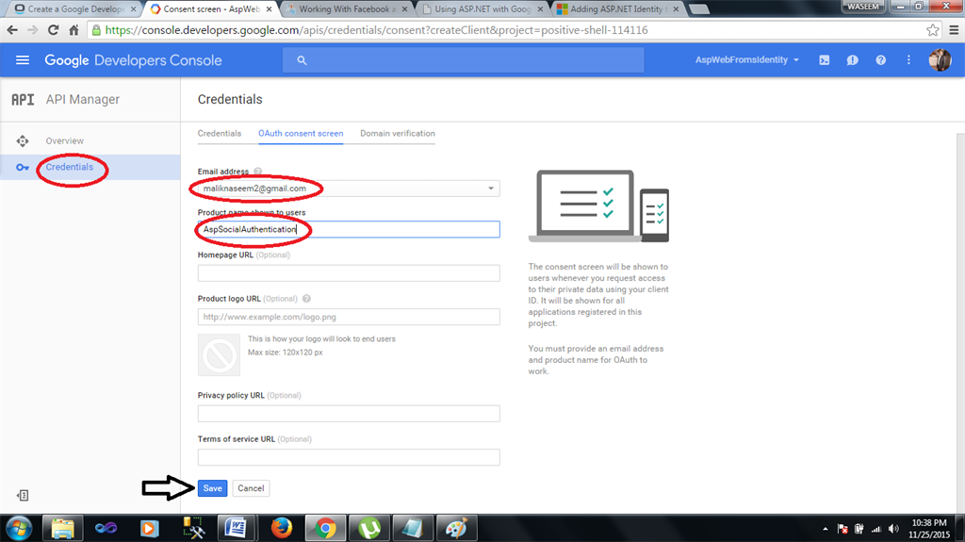This screenshot has height=542, width=965.
Task: Open uTorrent from the taskbar
Action: point(369,529)
